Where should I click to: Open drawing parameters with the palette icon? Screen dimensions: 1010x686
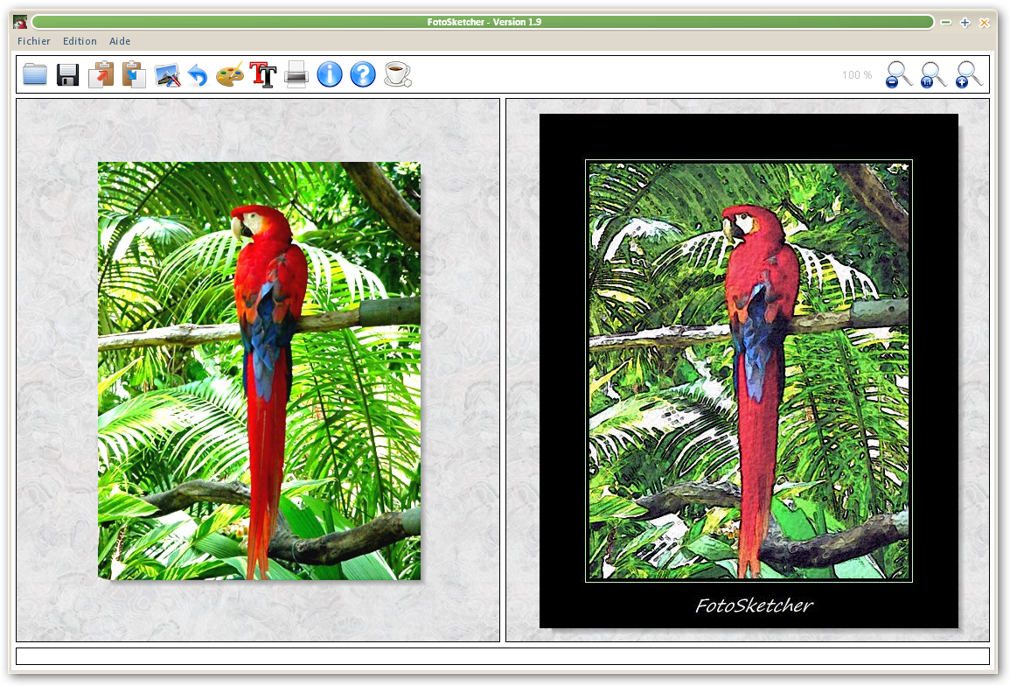230,74
